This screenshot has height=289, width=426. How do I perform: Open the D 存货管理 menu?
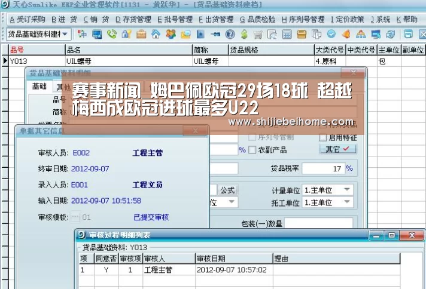(x=133, y=20)
